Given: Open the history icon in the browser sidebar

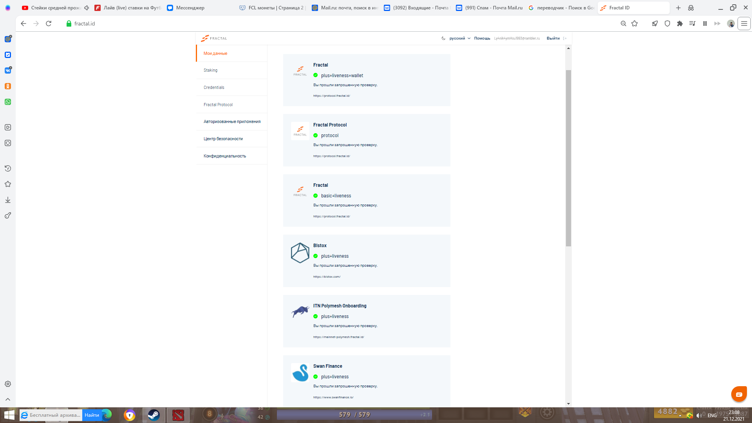Looking at the screenshot, I should [8, 168].
